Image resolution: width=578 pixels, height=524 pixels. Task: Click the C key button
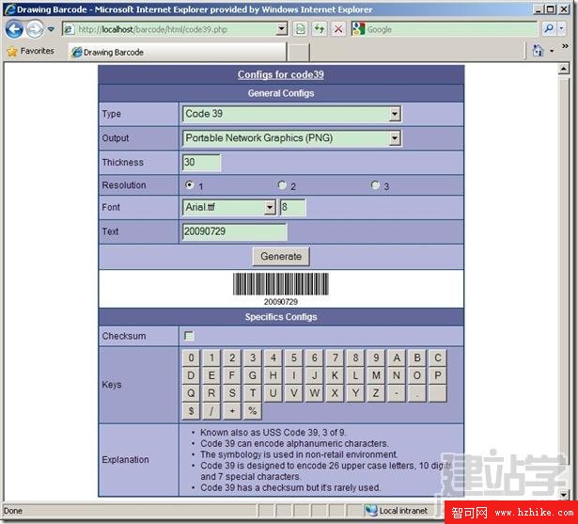tap(438, 357)
